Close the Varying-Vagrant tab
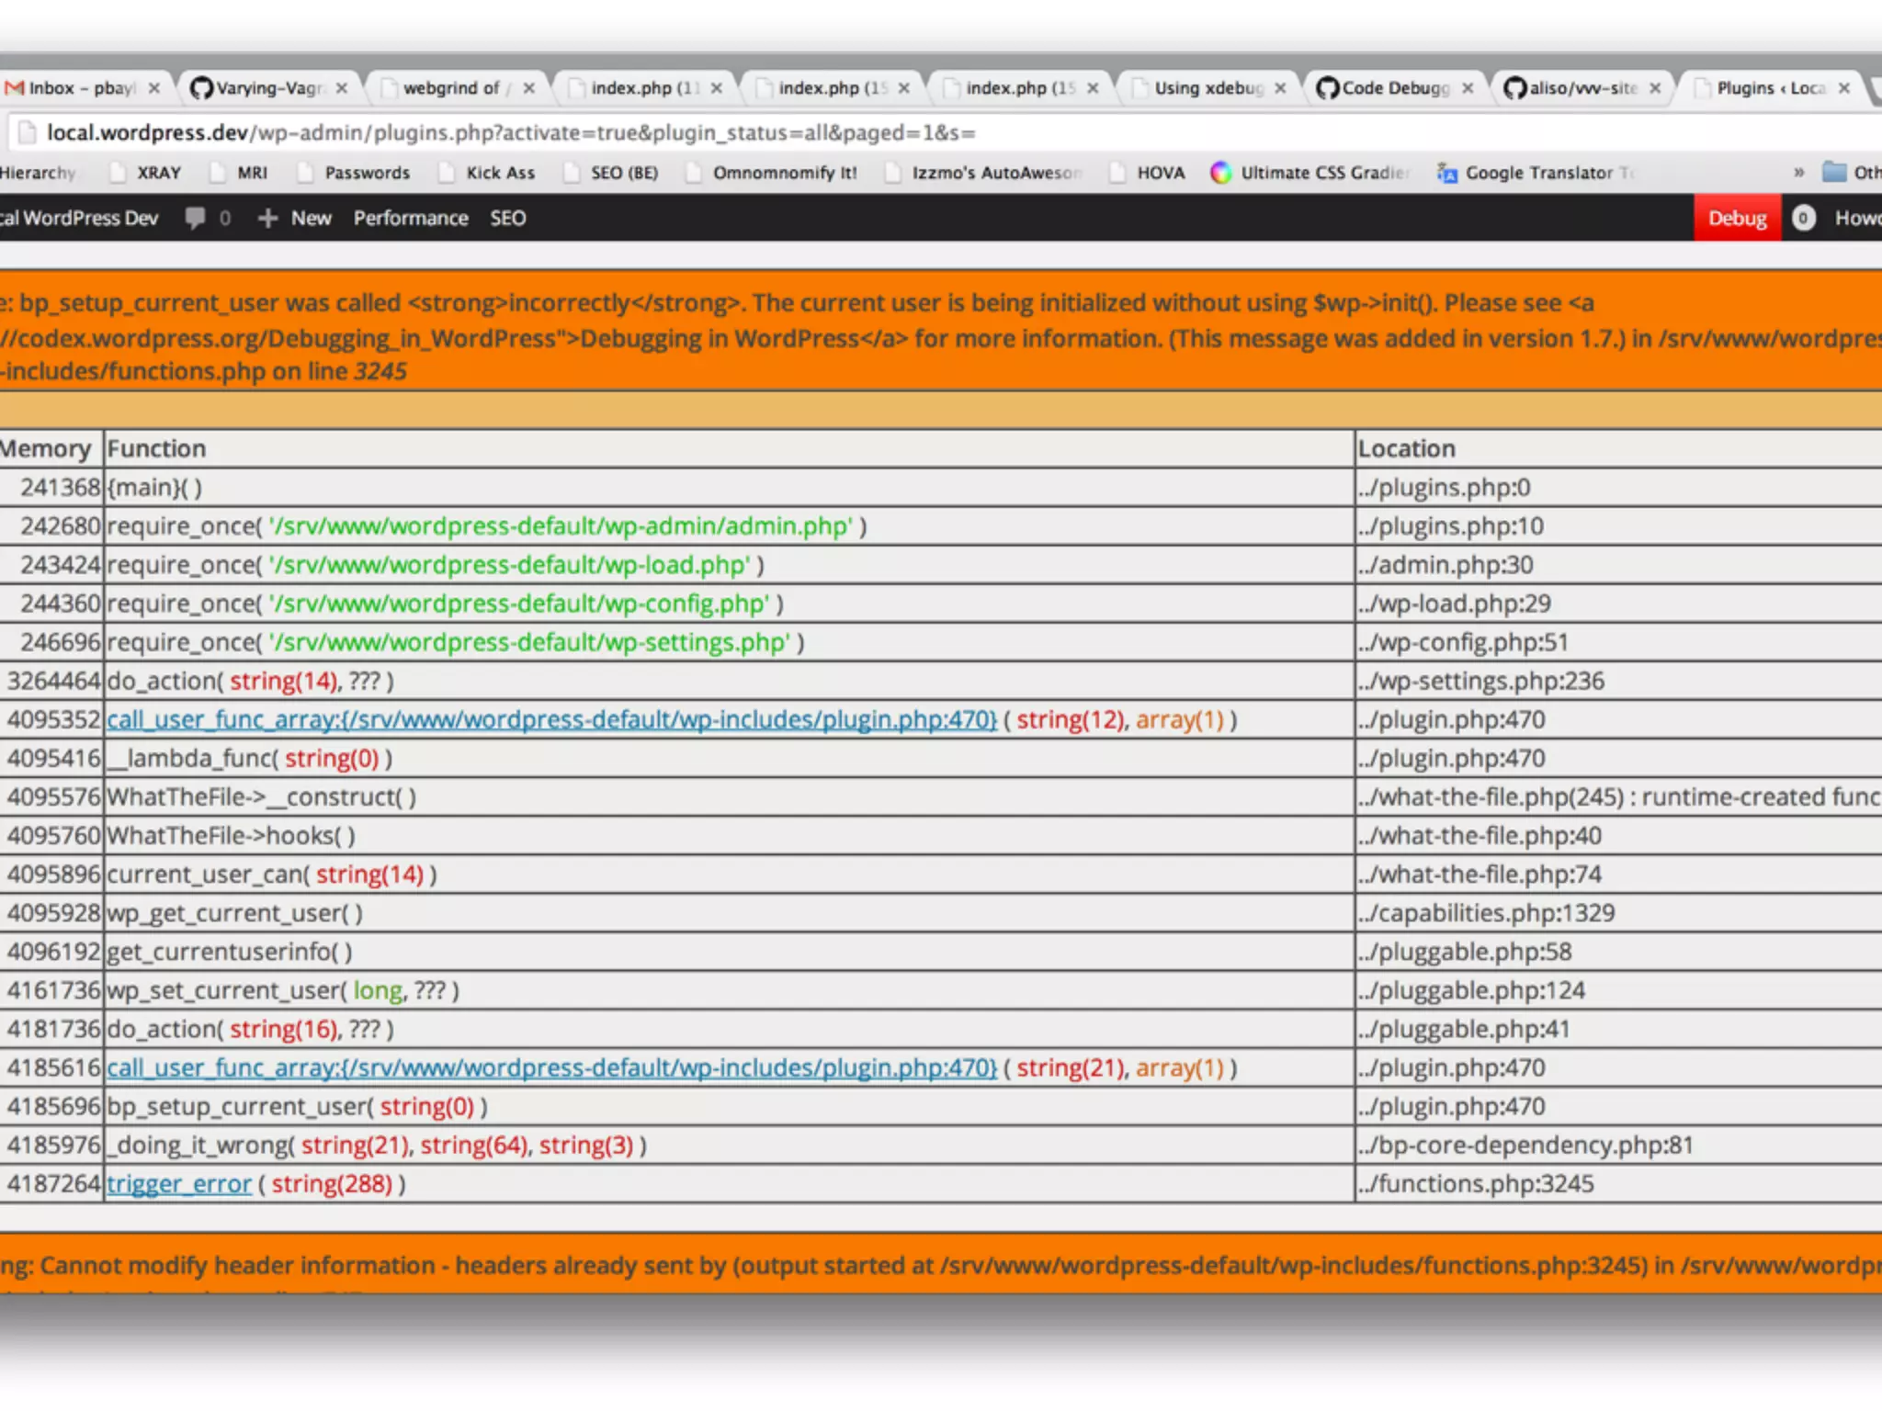1882x1411 pixels. tap(342, 88)
